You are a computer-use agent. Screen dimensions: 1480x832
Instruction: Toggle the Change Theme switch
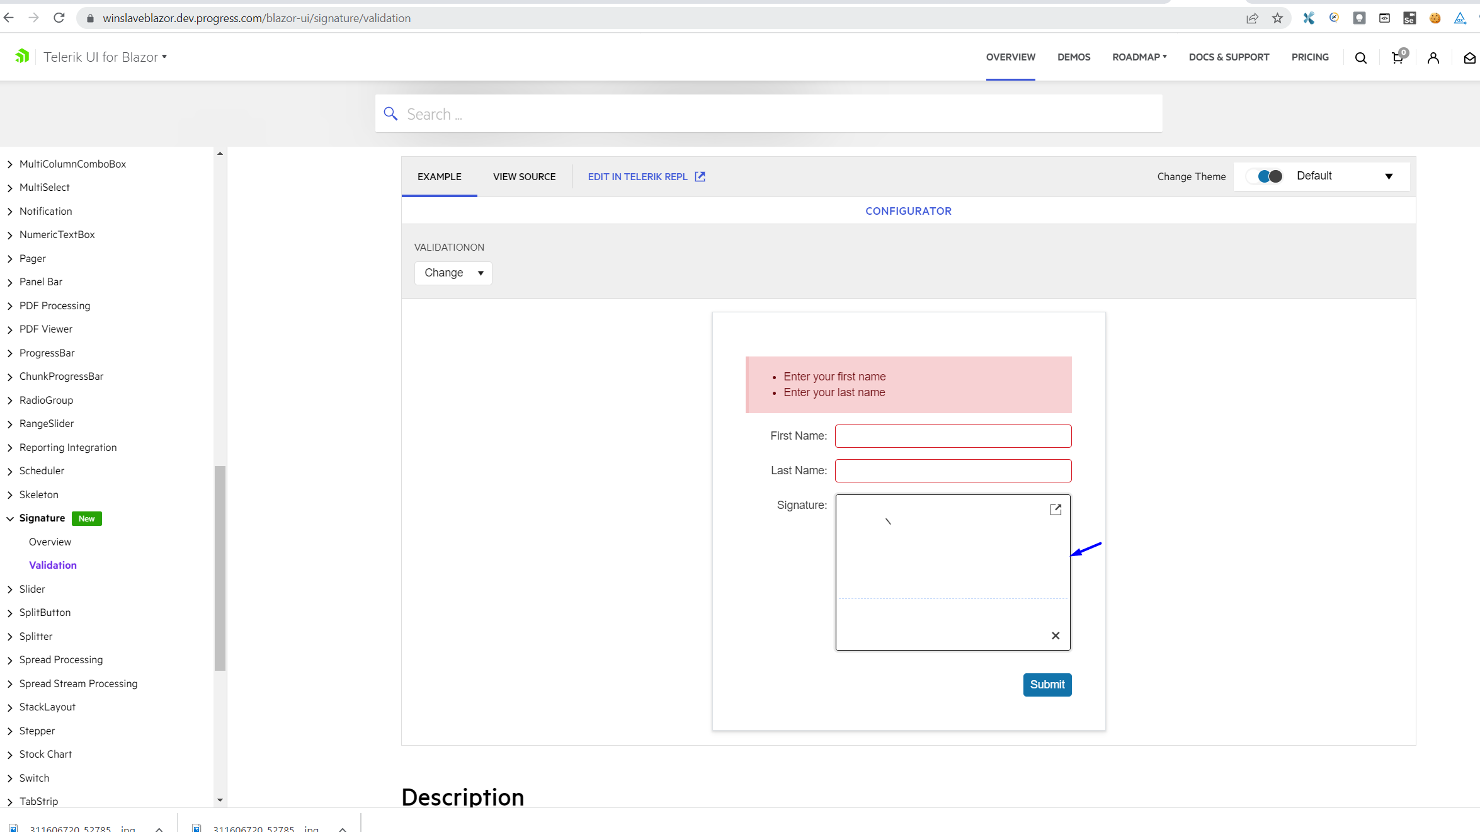point(1264,176)
